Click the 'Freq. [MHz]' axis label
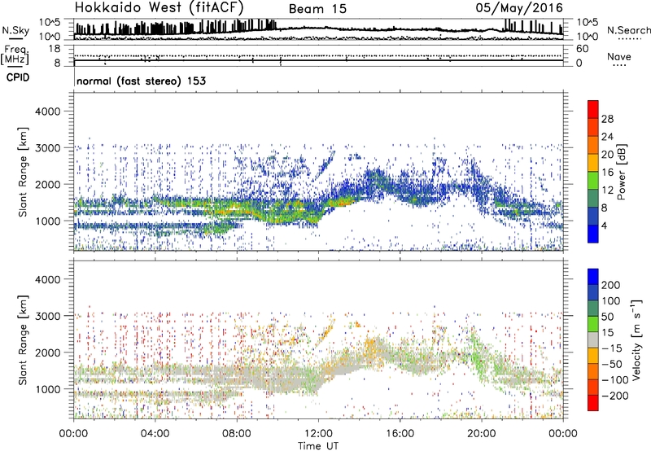The height and width of the screenshot is (451, 651). (x=15, y=55)
